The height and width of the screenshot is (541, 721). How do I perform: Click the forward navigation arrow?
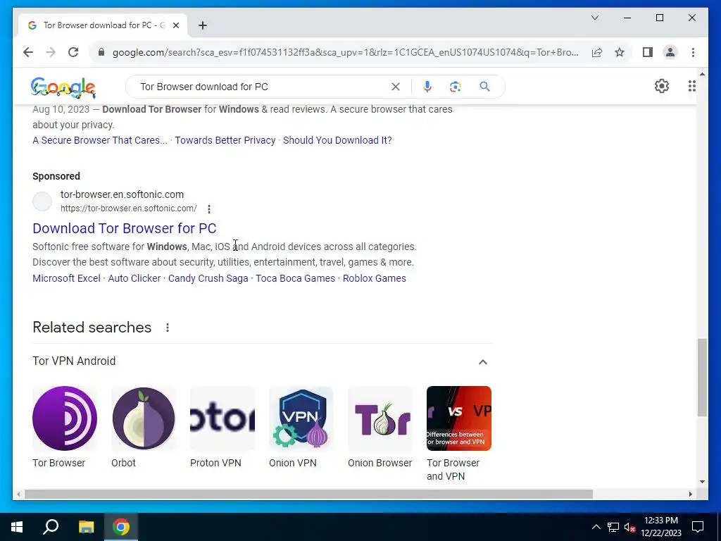click(x=51, y=52)
